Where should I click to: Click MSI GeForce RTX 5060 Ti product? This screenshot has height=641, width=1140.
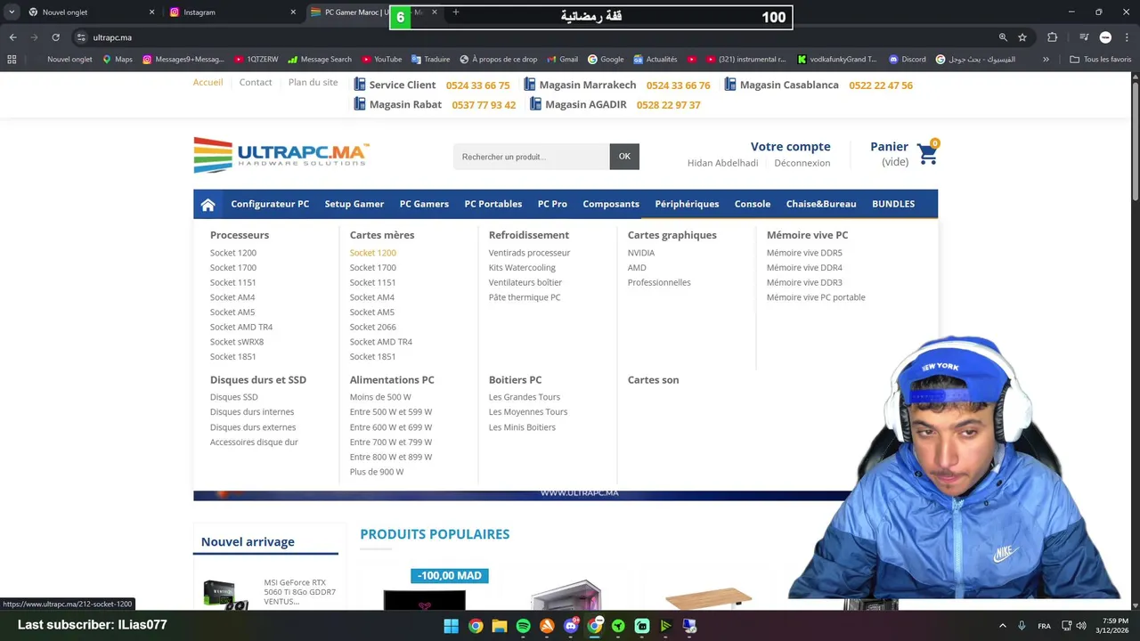coord(299,592)
